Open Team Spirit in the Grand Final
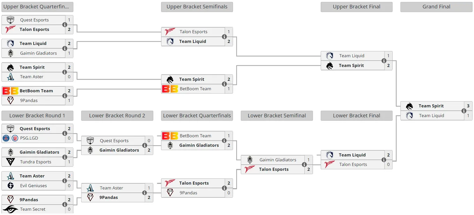The height and width of the screenshot is (215, 474). point(431,106)
